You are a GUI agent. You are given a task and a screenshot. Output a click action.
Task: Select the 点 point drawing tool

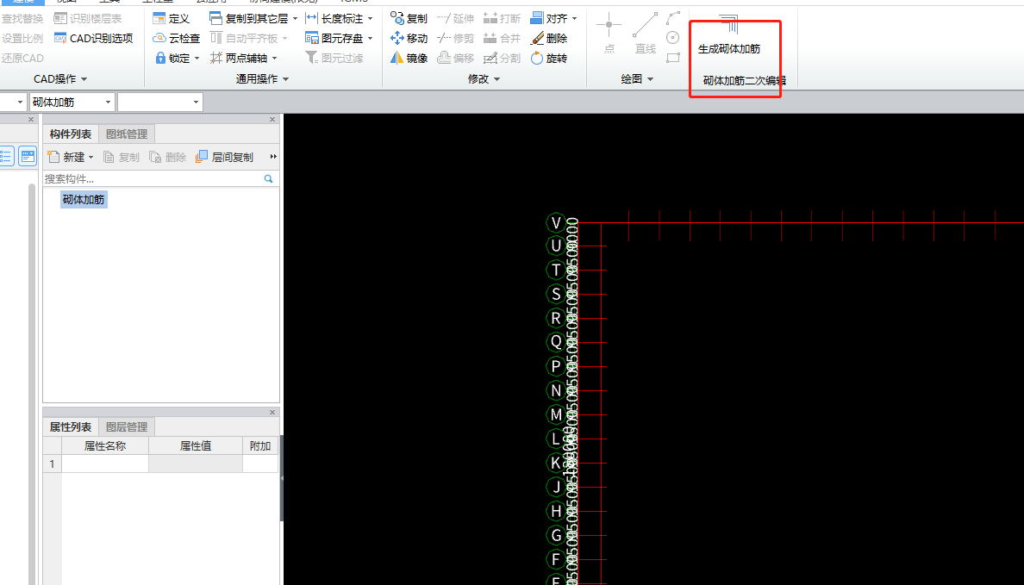[609, 34]
